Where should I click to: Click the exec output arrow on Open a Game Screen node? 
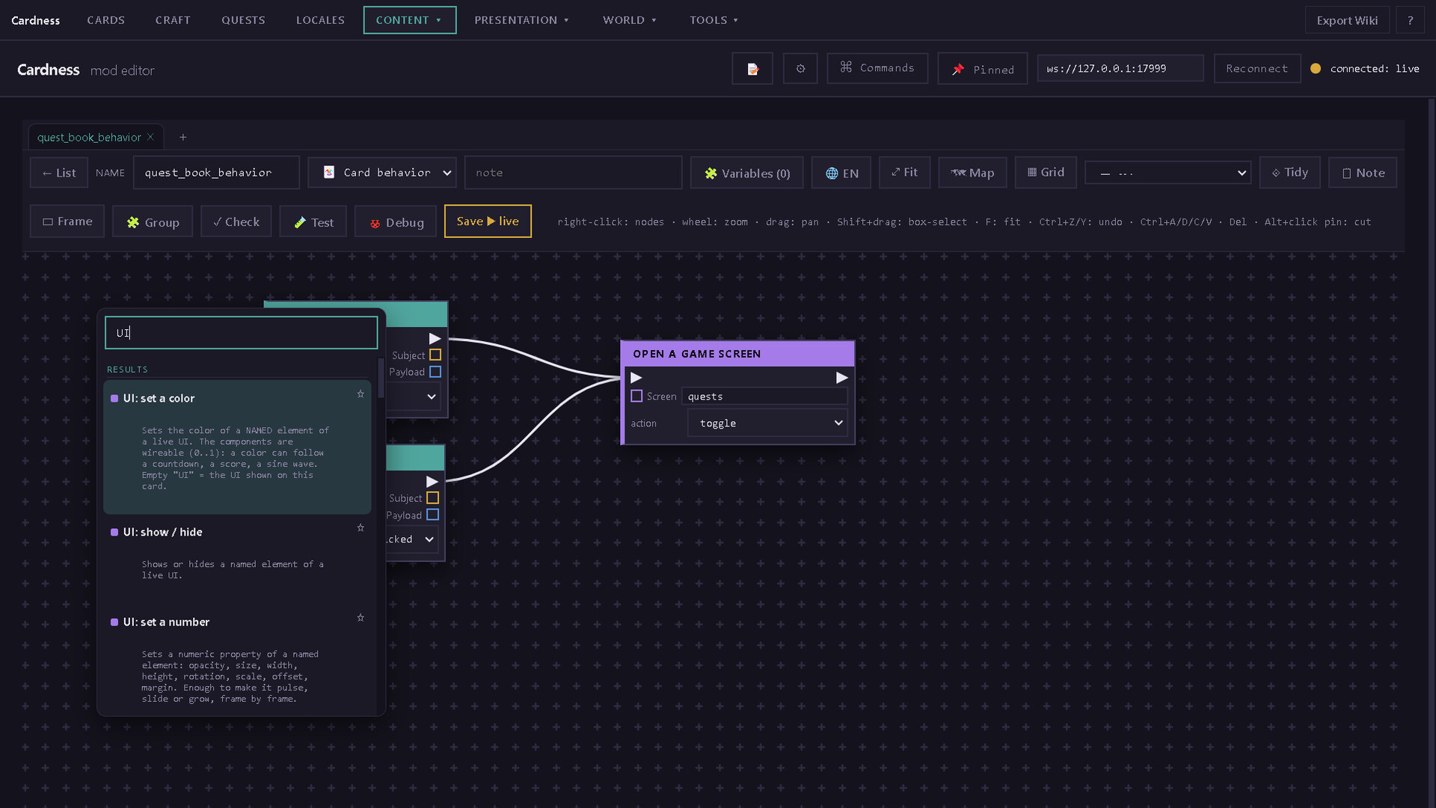click(x=841, y=378)
